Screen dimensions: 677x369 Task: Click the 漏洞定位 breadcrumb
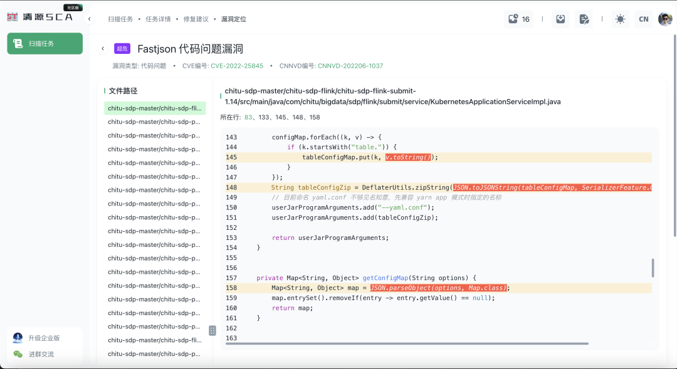coord(234,19)
